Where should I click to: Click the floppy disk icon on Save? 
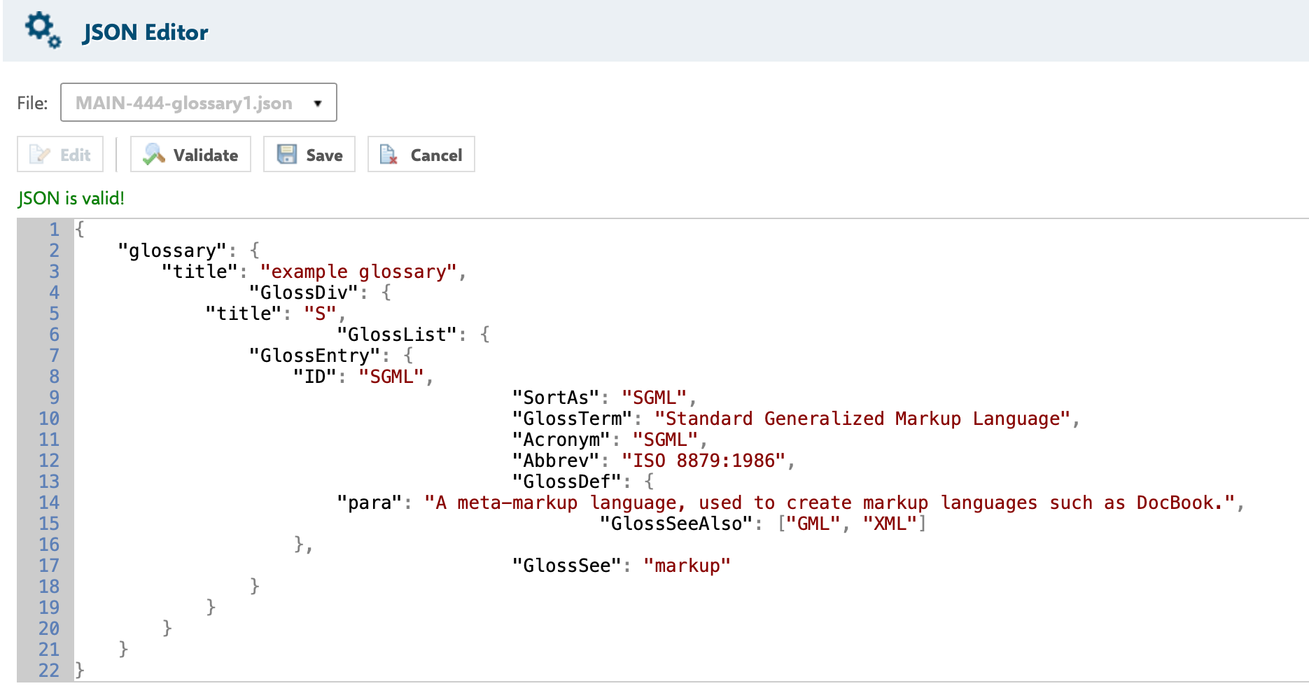pos(287,155)
